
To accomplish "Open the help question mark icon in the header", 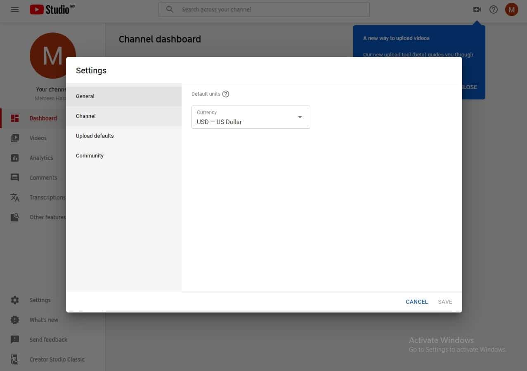I will point(494,9).
